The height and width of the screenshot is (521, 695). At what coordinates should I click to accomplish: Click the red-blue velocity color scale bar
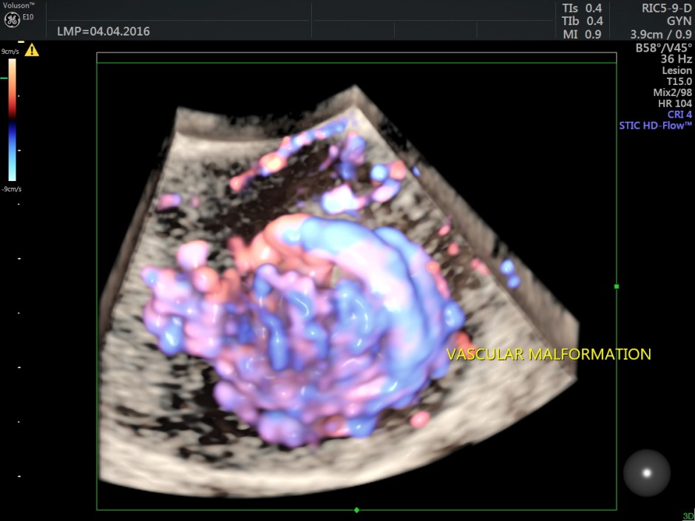13,120
